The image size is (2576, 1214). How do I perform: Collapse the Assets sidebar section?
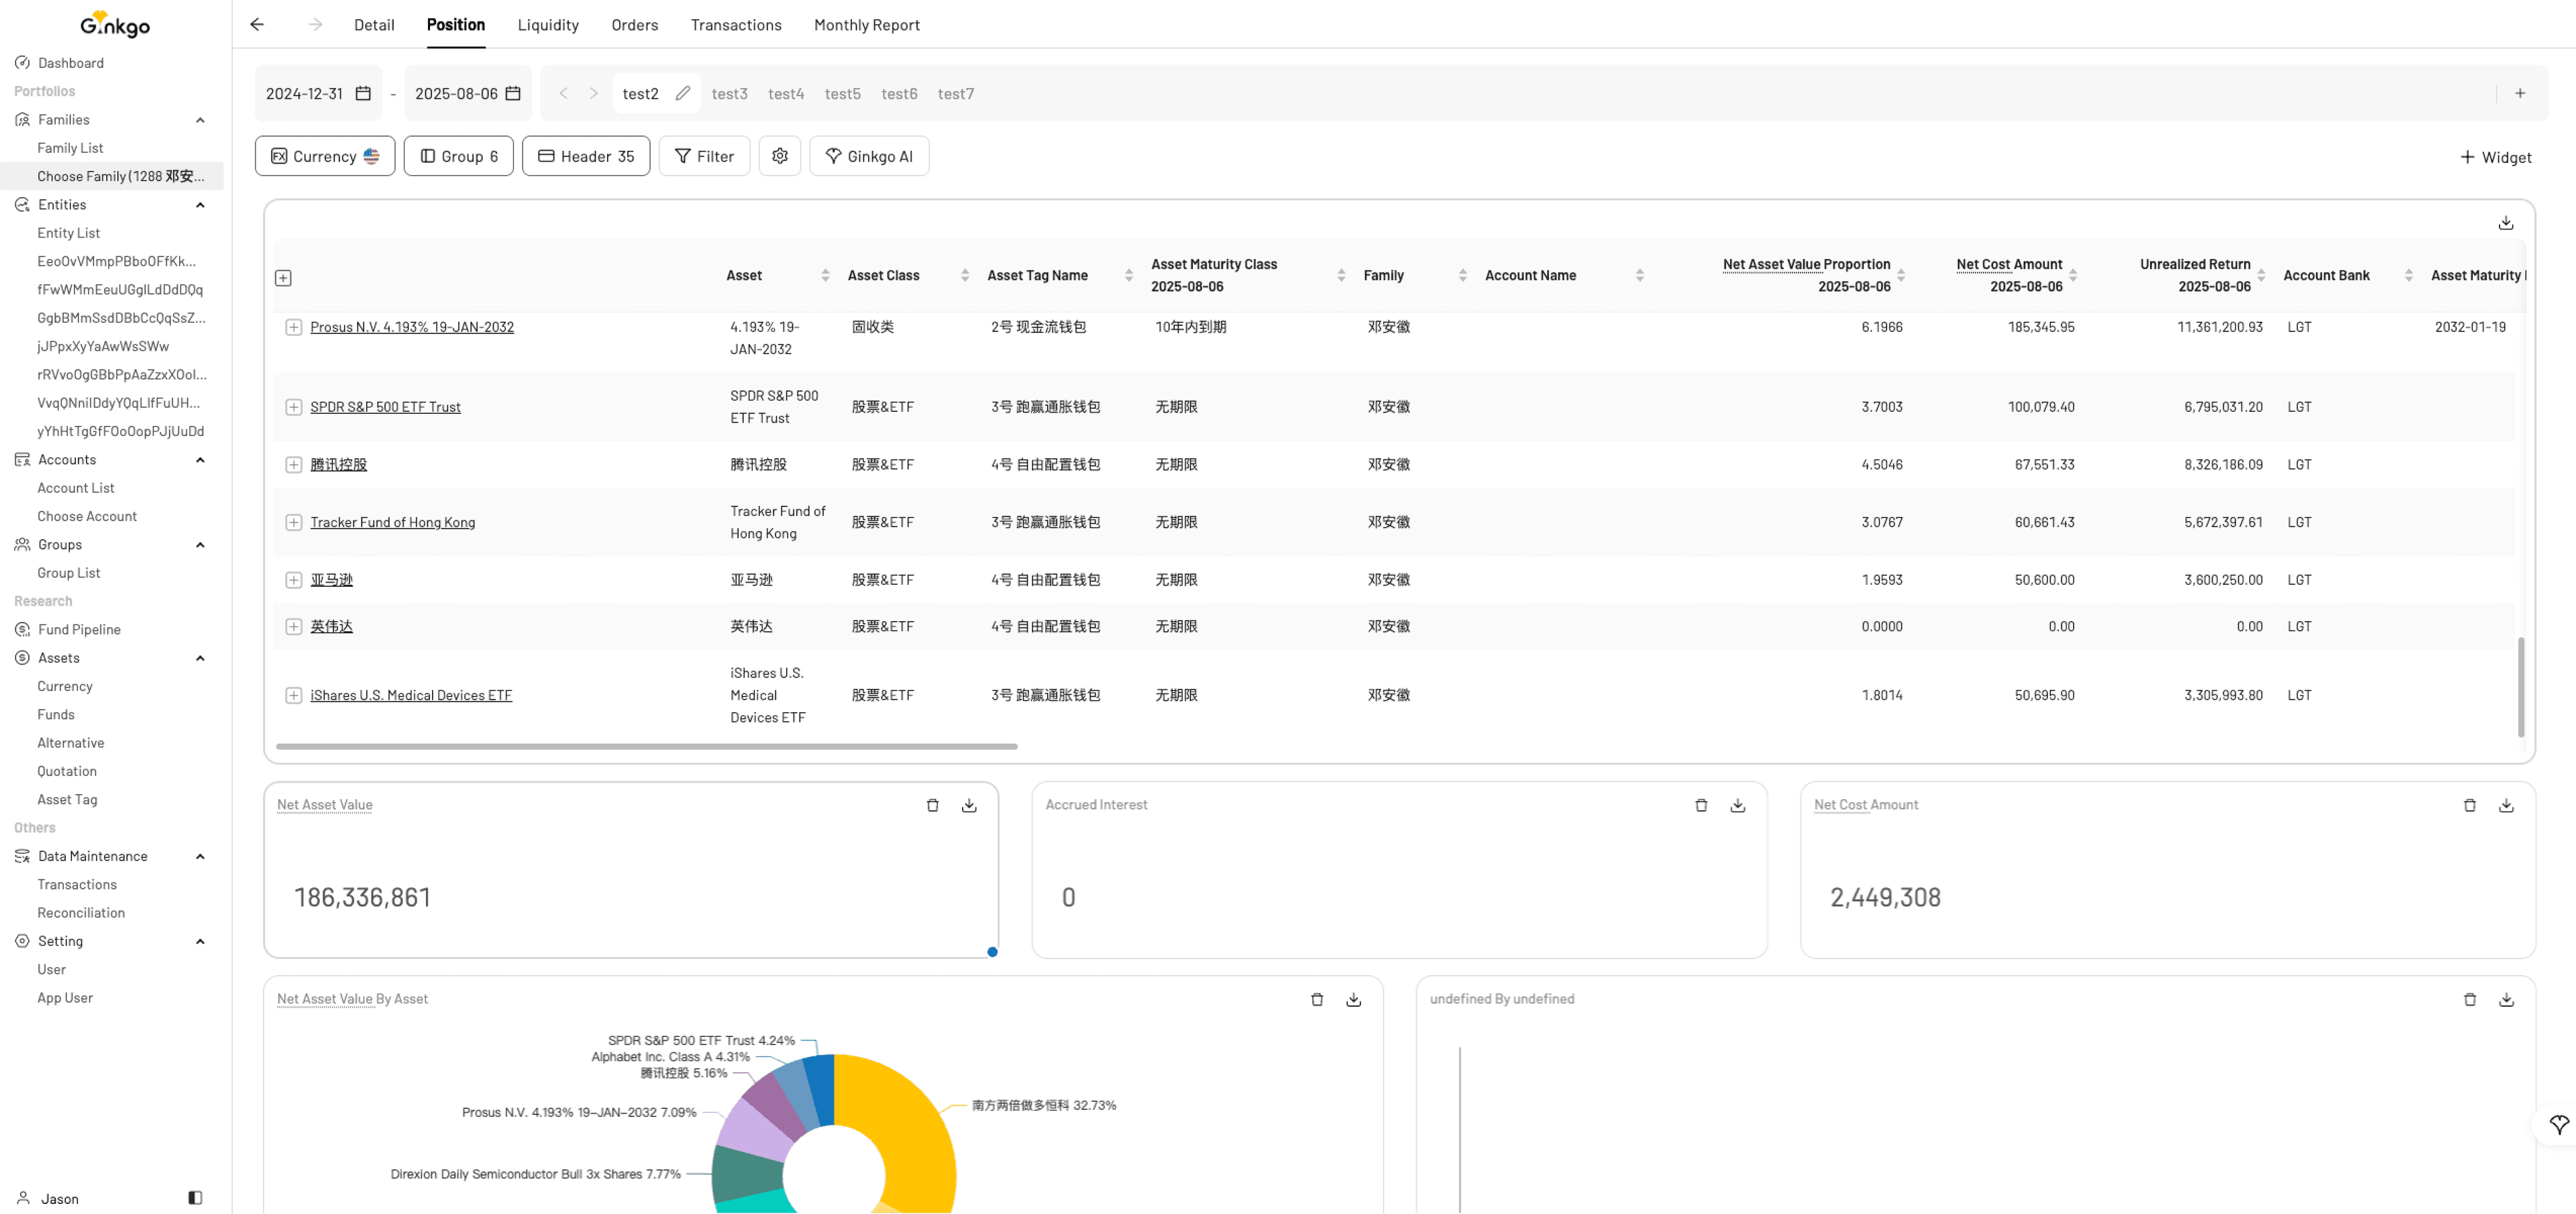(x=200, y=658)
